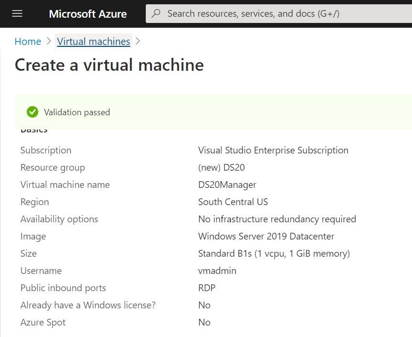
Task: Go to the Microsoft Azure portal home logo
Action: pyautogui.click(x=87, y=14)
